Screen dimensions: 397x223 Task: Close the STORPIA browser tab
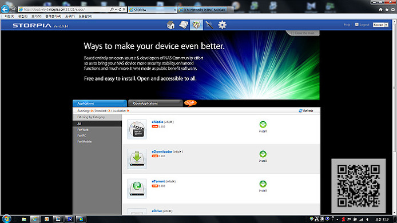pos(174,10)
